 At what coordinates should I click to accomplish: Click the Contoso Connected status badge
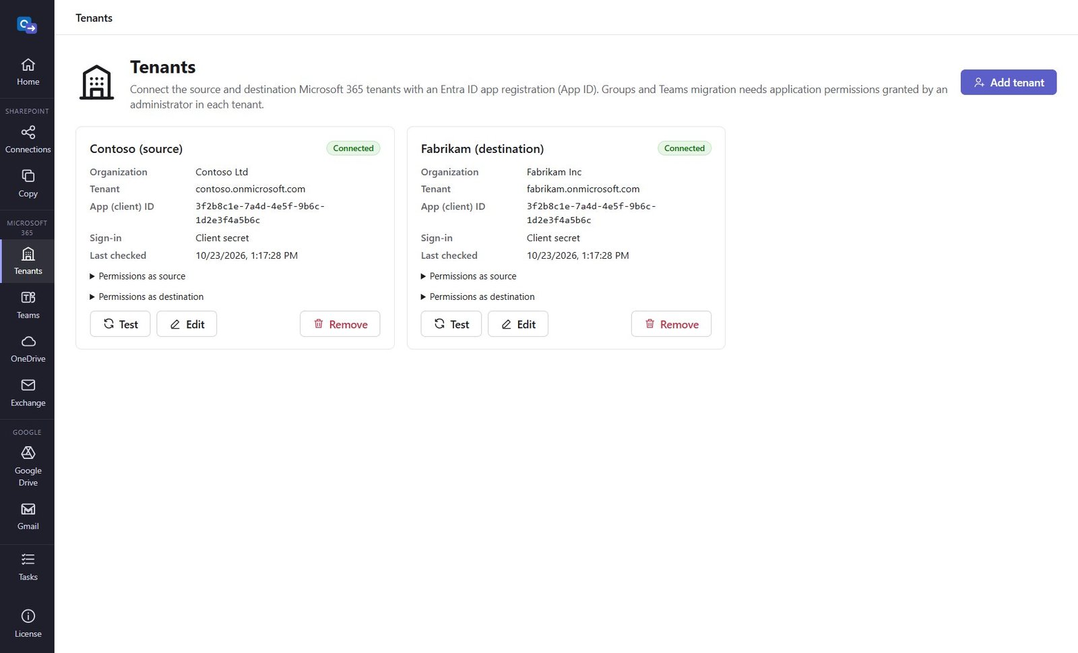353,148
